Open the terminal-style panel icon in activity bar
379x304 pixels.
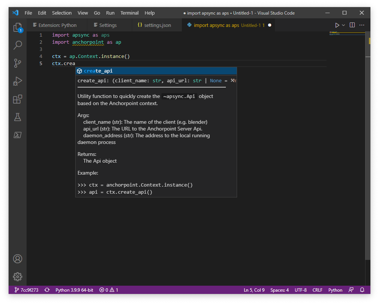pos(18,135)
